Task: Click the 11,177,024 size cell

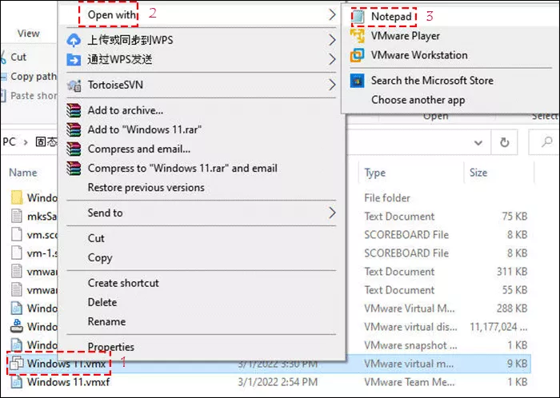Action: [x=498, y=327]
